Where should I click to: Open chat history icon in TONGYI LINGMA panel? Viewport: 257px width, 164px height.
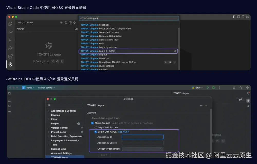click(66, 23)
